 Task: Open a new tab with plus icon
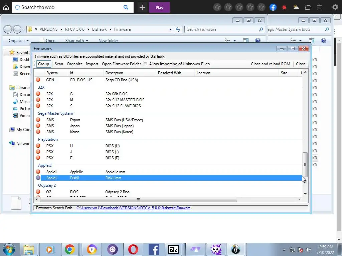[142, 8]
